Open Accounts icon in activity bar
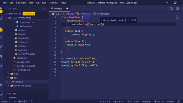Viewport: 183px width, 103px height. (1, 85)
